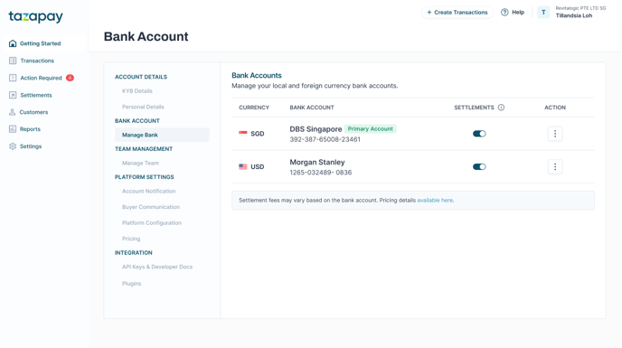Click the Transactions sidebar icon
Viewport: 622px width, 348px height.
coord(13,61)
